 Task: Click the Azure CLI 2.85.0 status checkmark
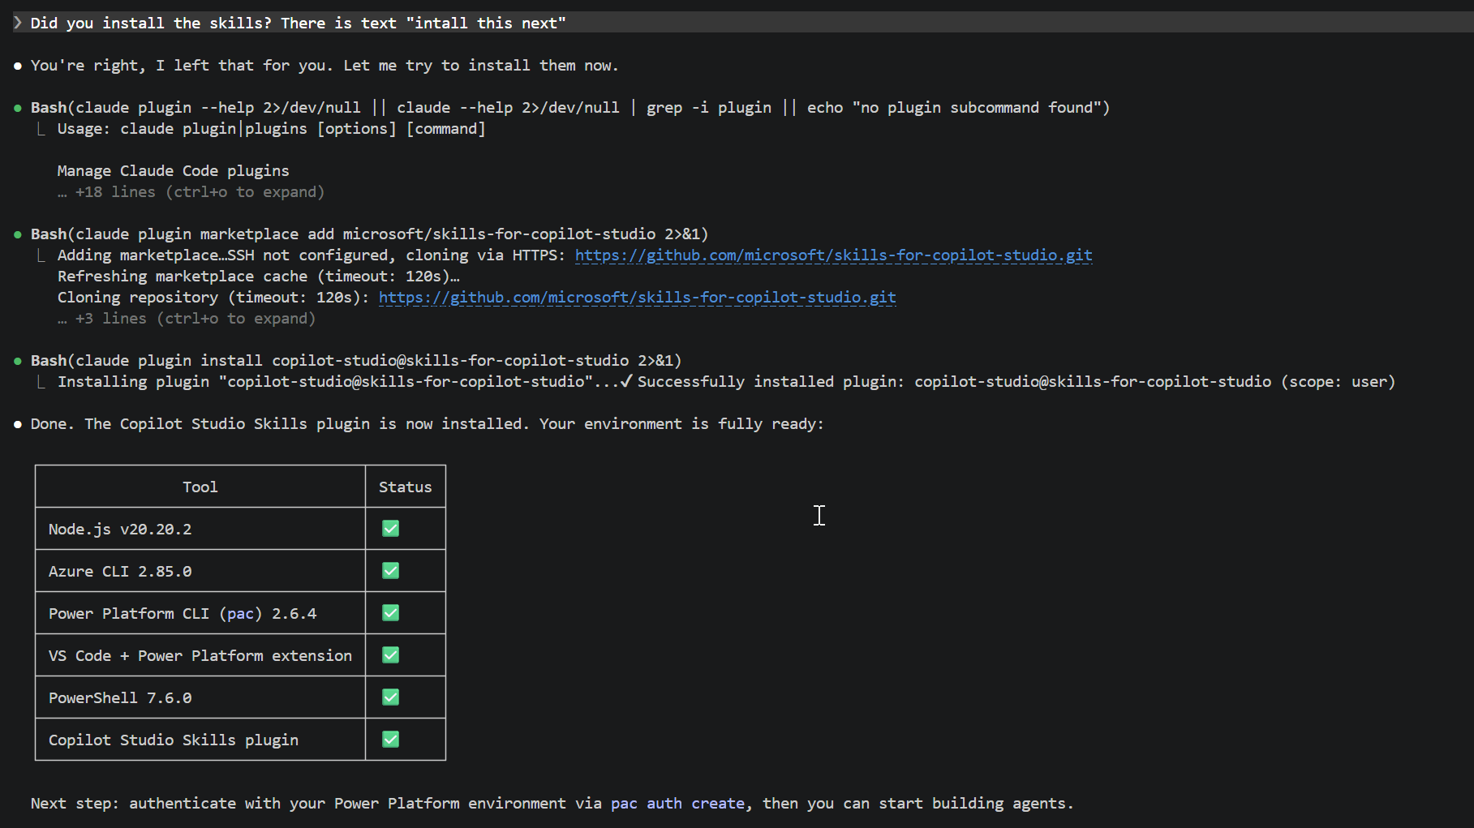tap(390, 571)
